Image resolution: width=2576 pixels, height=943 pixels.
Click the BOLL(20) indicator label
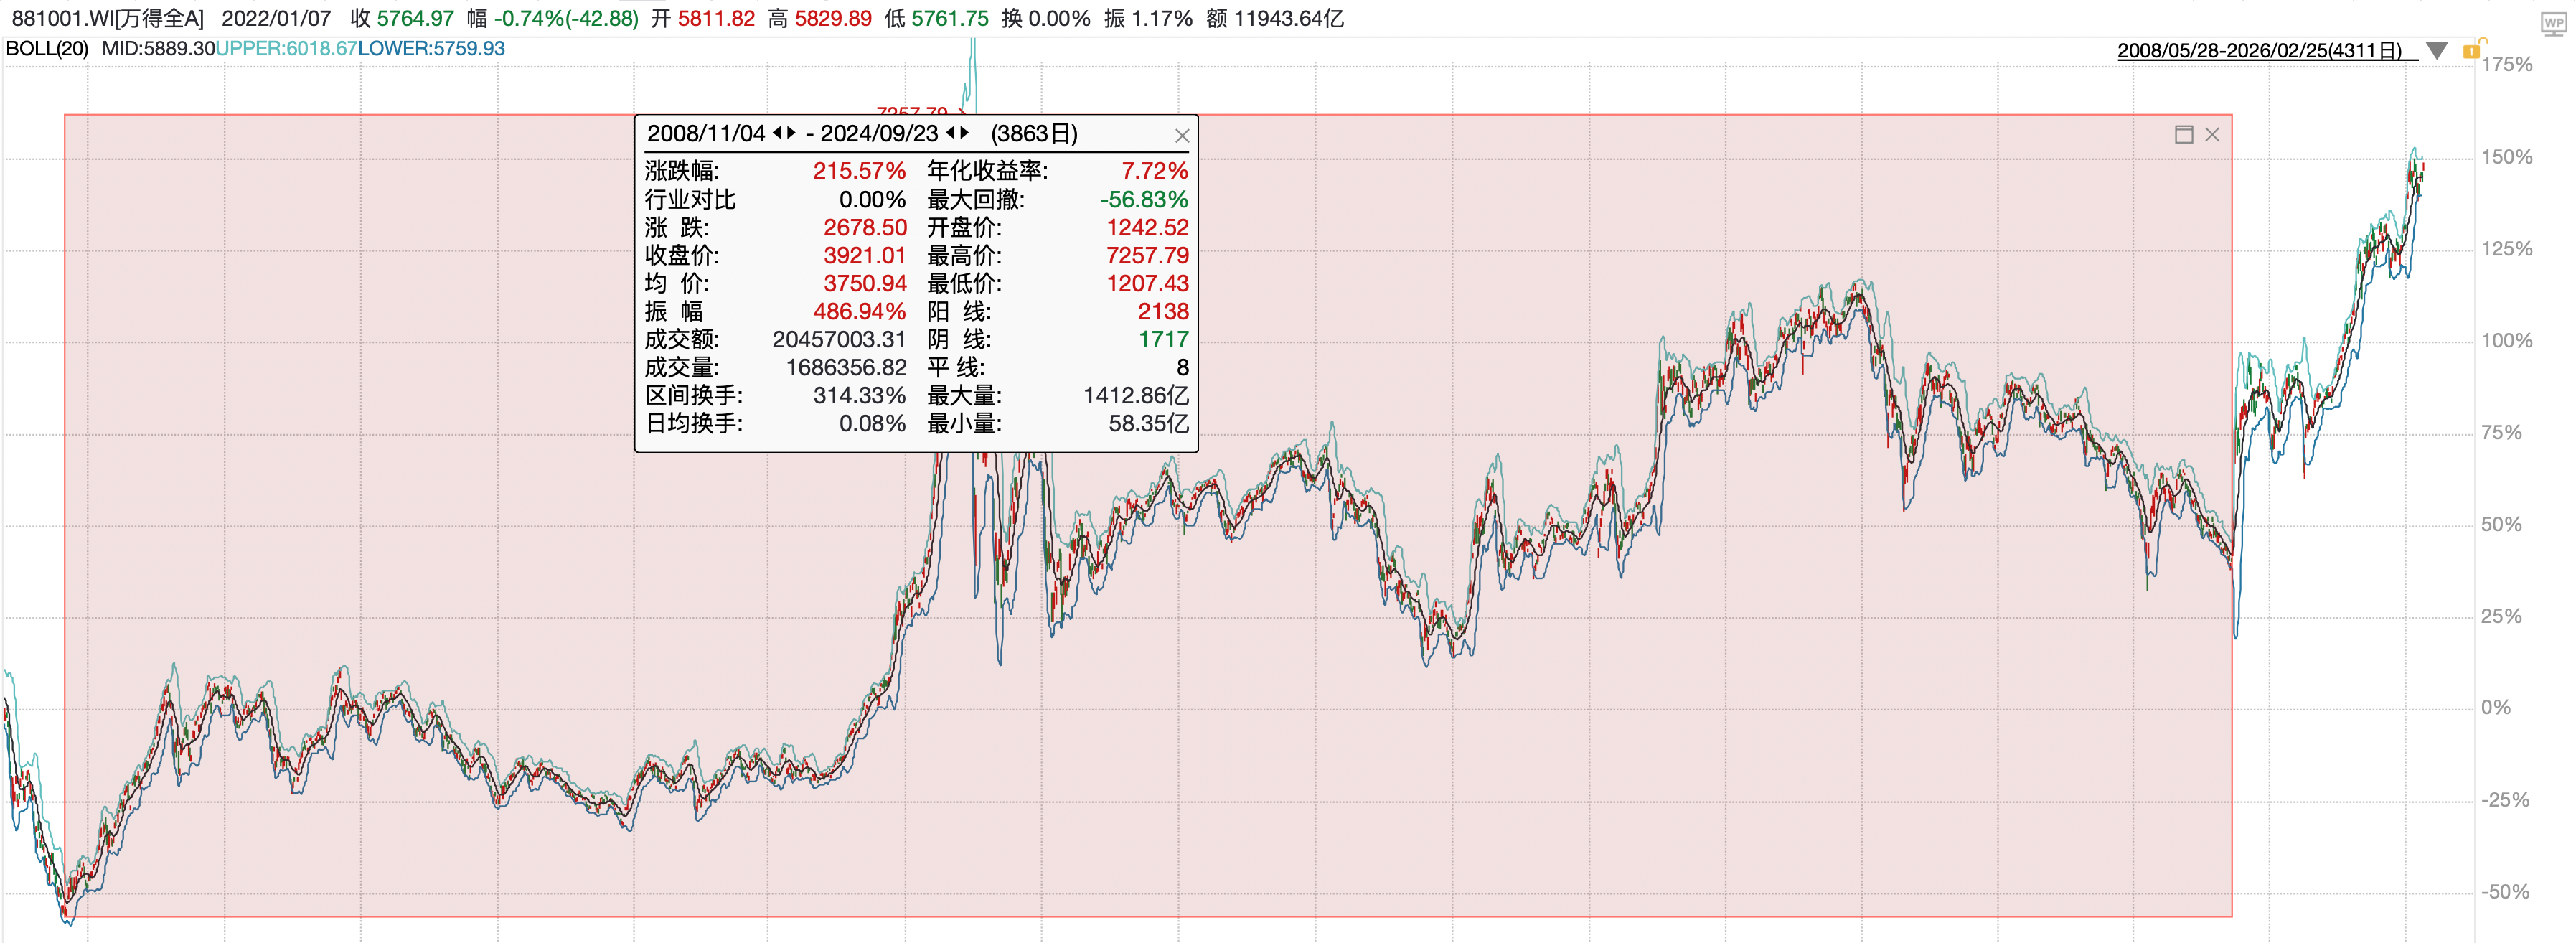click(47, 49)
